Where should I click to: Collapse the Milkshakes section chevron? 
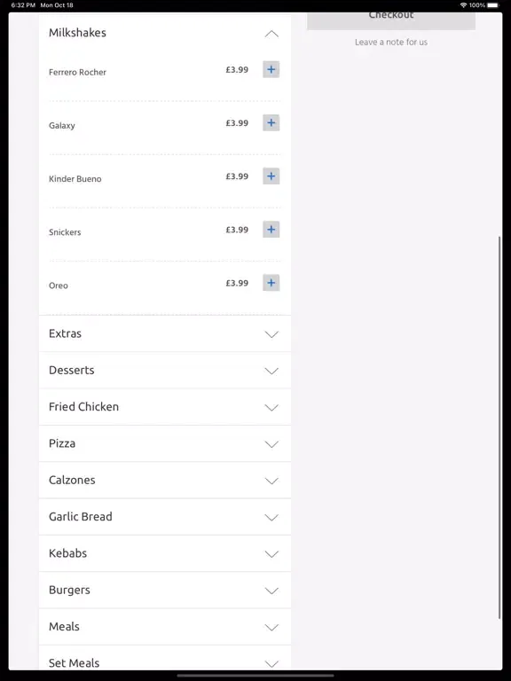pos(271,34)
